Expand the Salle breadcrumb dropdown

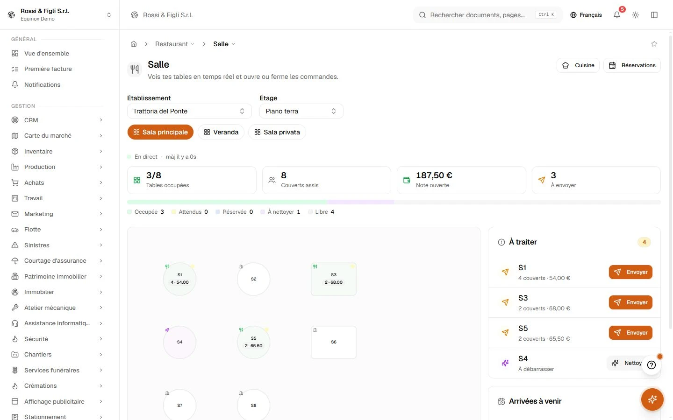[224, 44]
